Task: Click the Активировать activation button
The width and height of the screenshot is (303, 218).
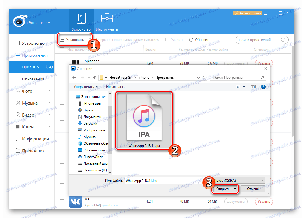Action: (247, 13)
